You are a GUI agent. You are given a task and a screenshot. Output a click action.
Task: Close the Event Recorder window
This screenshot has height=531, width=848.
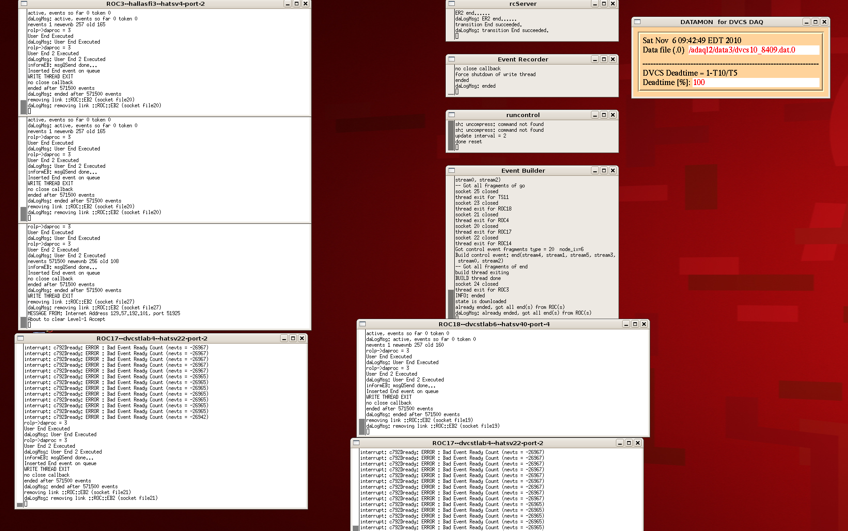pos(613,59)
